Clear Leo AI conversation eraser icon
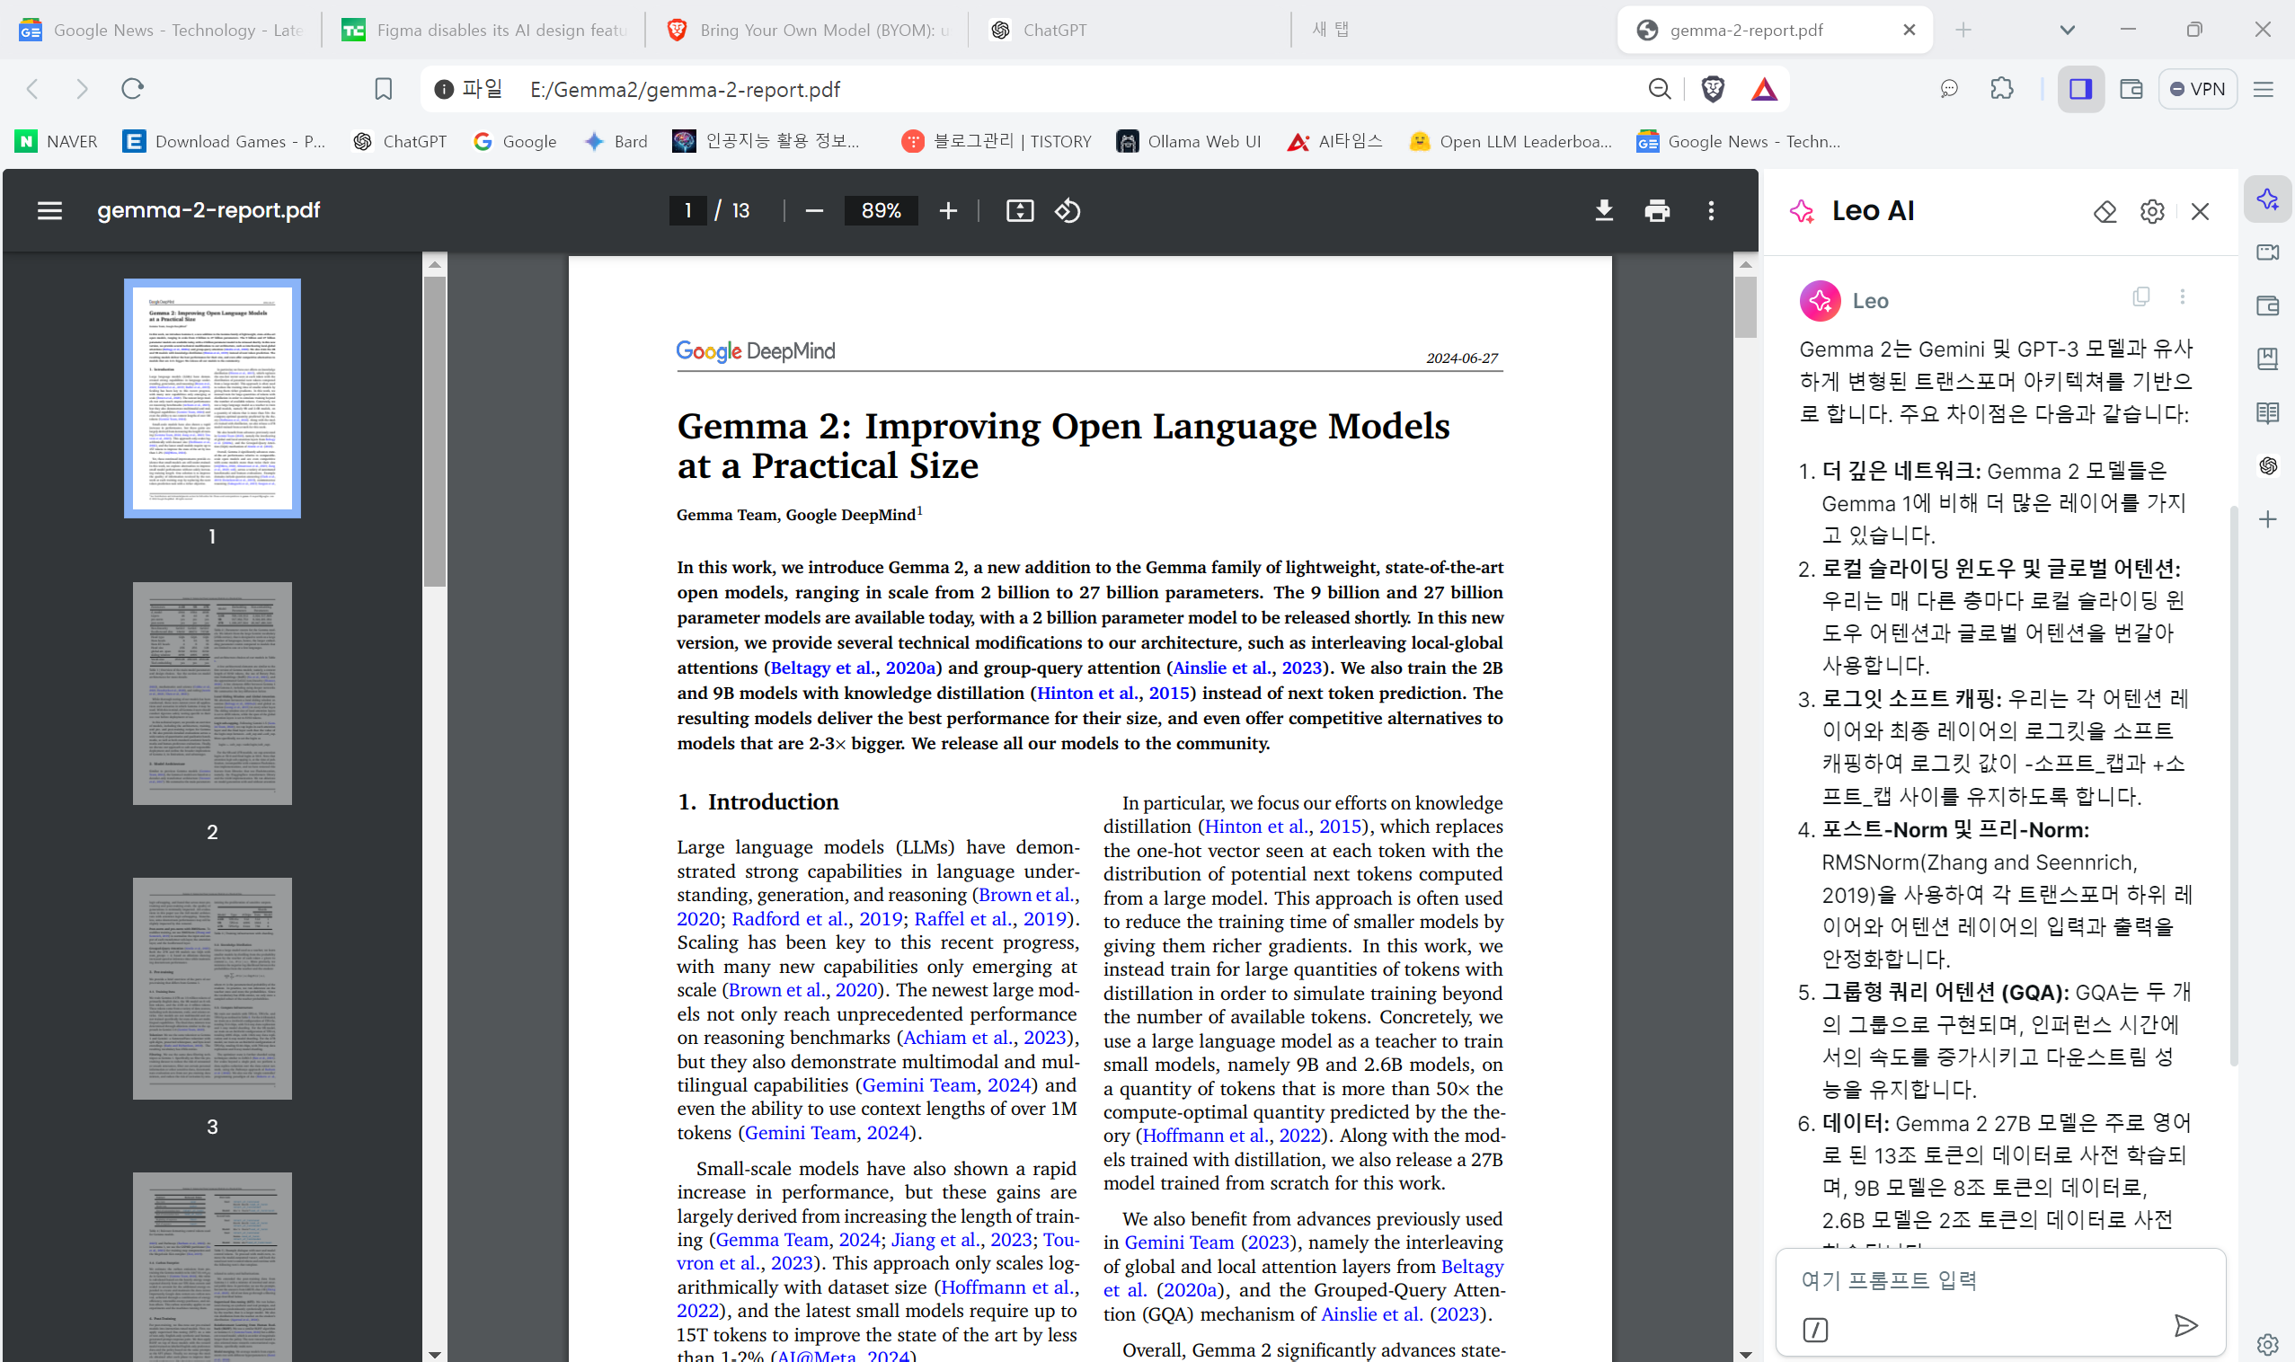Viewport: 2295px width, 1362px height. point(2105,211)
